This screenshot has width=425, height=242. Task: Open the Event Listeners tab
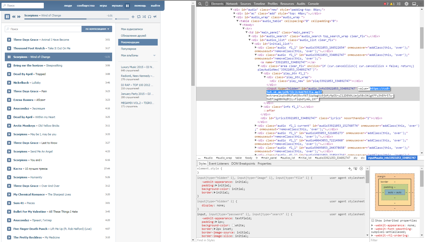(x=219, y=164)
